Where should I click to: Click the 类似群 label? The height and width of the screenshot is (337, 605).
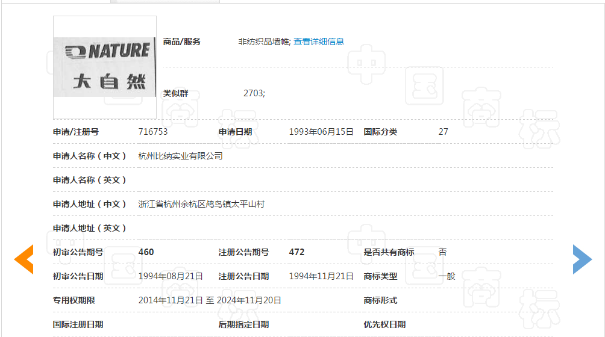click(x=175, y=93)
